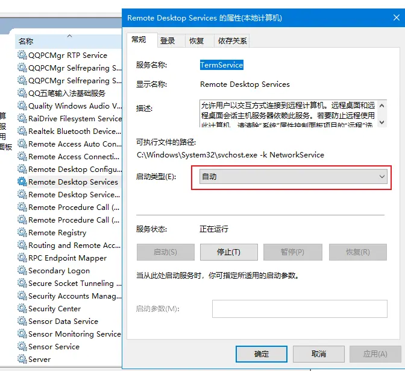405x371 pixels.
Task: Click the Sensor Data Service gear icon
Action: [22, 321]
